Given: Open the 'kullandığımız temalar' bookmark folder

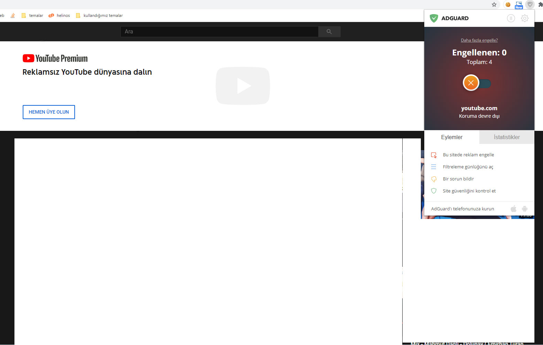Looking at the screenshot, I should pyautogui.click(x=99, y=15).
